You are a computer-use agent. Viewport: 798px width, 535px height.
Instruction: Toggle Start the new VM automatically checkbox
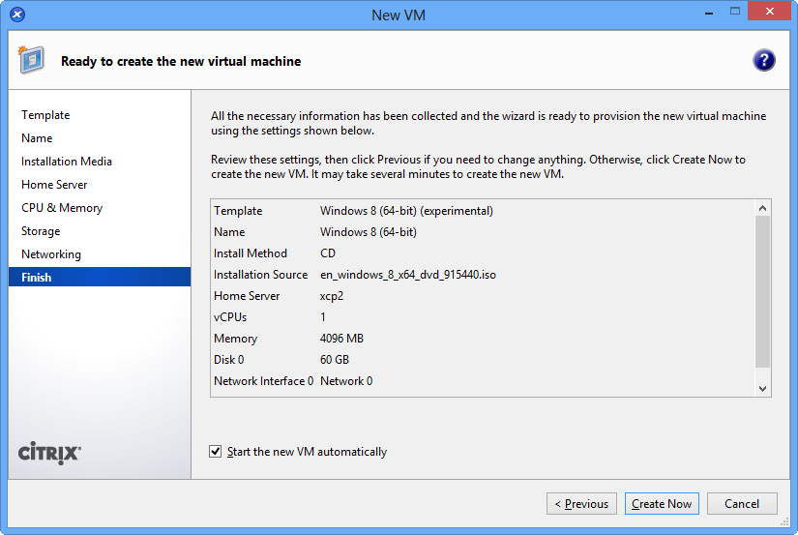215,452
